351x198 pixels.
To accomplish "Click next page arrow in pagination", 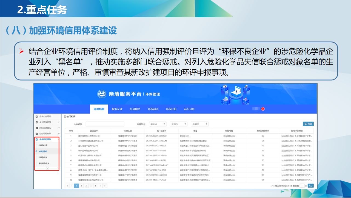I will click(x=100, y=186).
